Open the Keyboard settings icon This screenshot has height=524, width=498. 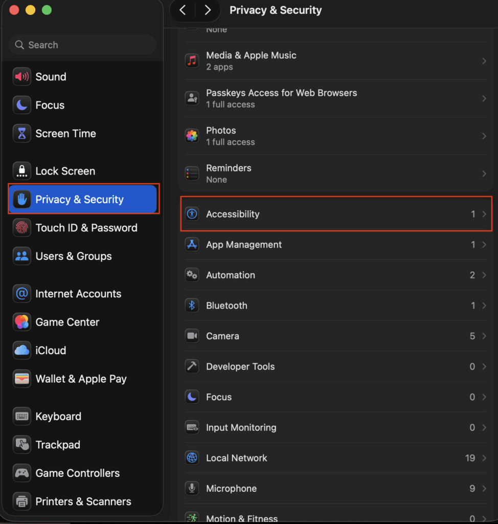(x=21, y=416)
